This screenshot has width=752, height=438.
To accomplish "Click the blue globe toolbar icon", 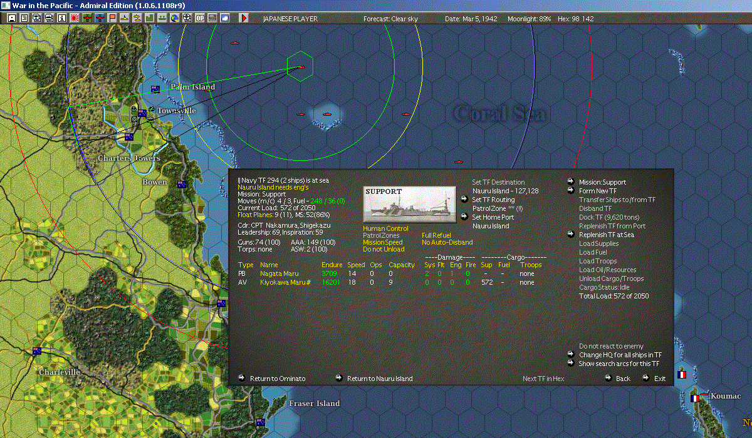I will 174,18.
